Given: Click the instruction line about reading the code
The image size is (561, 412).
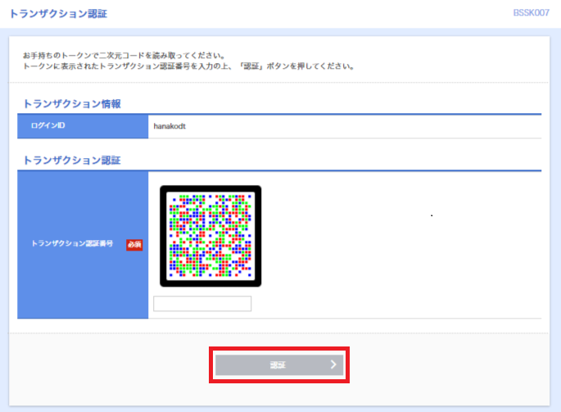Looking at the screenshot, I should [124, 56].
